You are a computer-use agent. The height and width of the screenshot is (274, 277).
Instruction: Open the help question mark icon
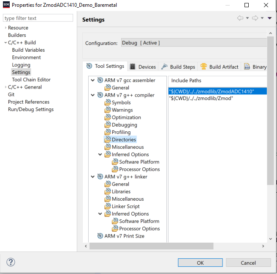11,262
